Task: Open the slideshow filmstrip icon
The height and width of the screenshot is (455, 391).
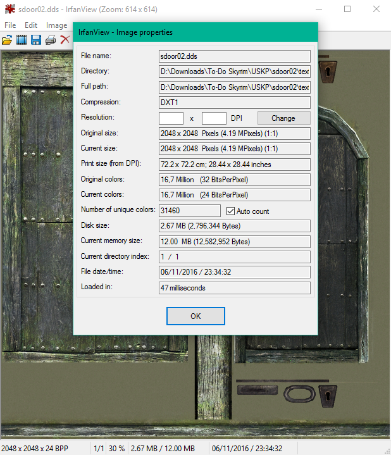Action: coord(22,41)
